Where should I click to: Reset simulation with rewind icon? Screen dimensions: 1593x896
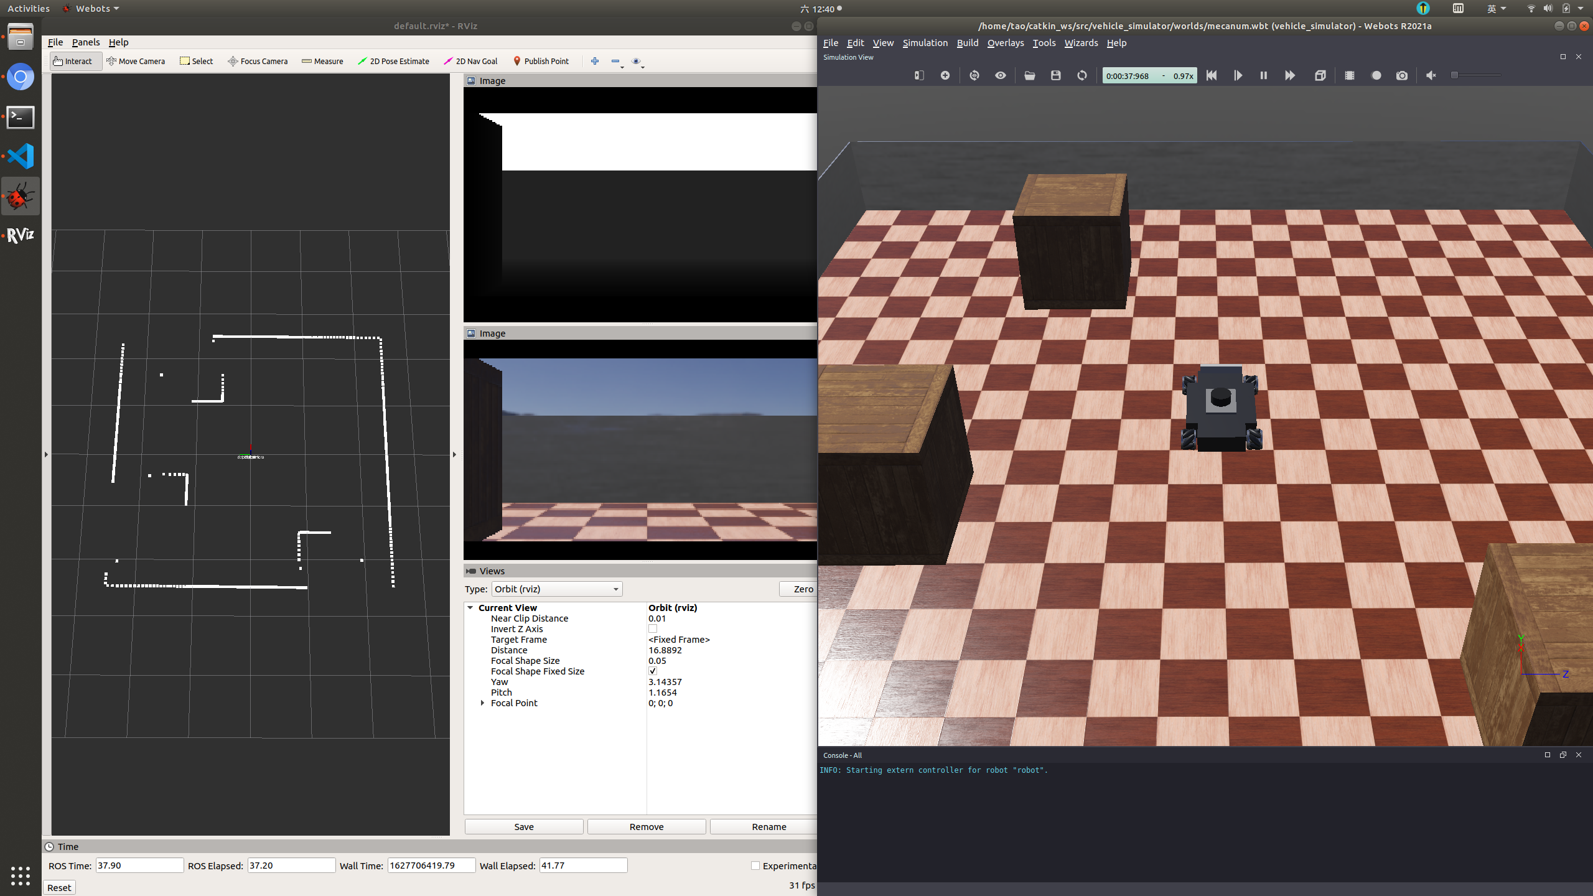tap(1211, 75)
